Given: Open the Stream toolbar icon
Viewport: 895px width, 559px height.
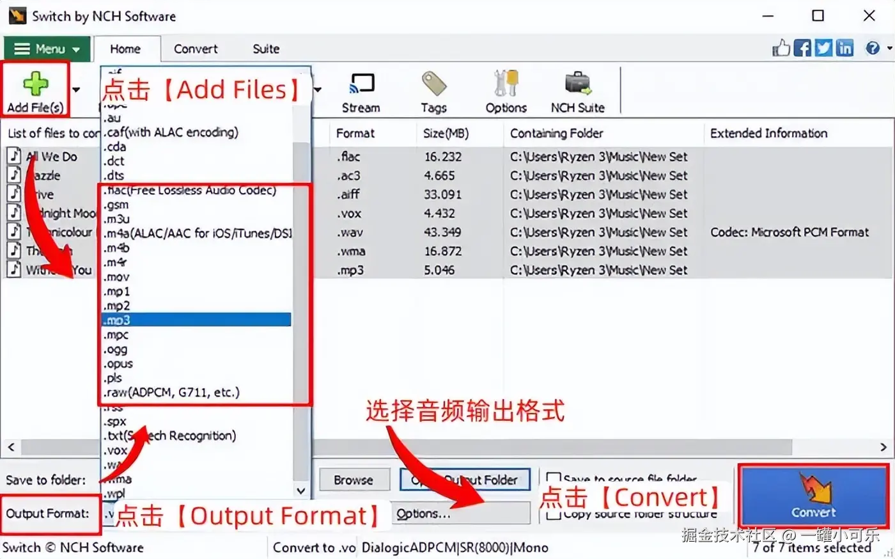Looking at the screenshot, I should click(x=362, y=84).
